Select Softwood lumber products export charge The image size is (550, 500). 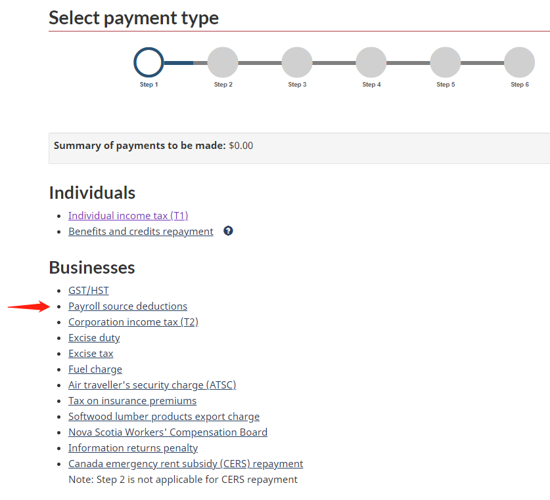[x=164, y=417]
